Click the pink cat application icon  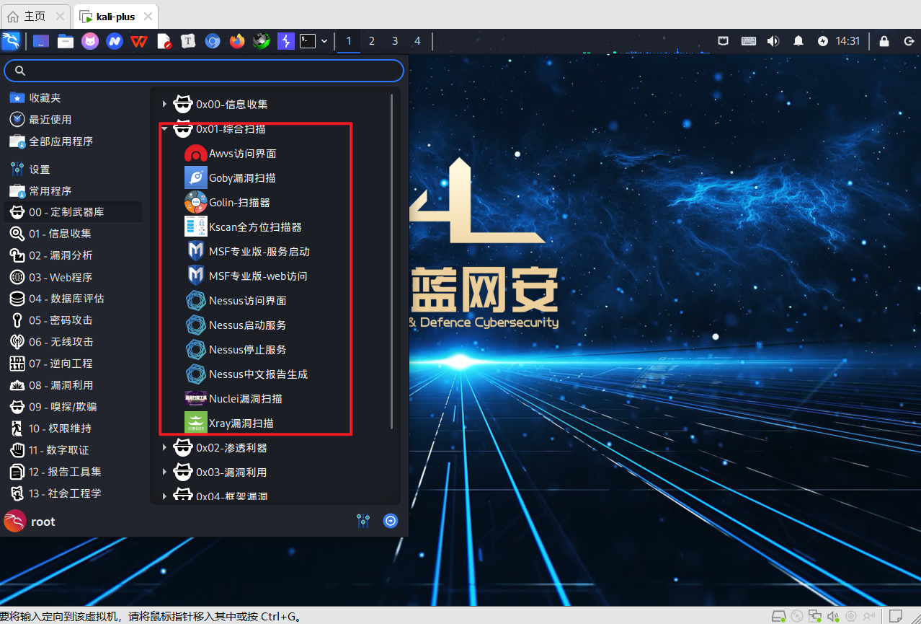90,41
